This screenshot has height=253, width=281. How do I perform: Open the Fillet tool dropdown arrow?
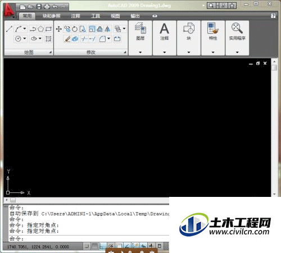pyautogui.click(x=109, y=39)
